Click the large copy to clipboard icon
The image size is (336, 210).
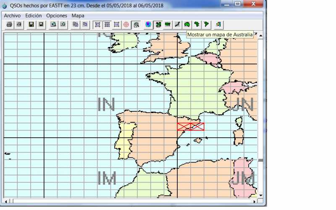tap(76, 25)
